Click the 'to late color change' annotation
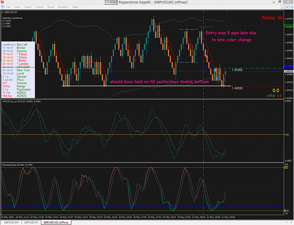294x225 pixels. tap(231, 39)
